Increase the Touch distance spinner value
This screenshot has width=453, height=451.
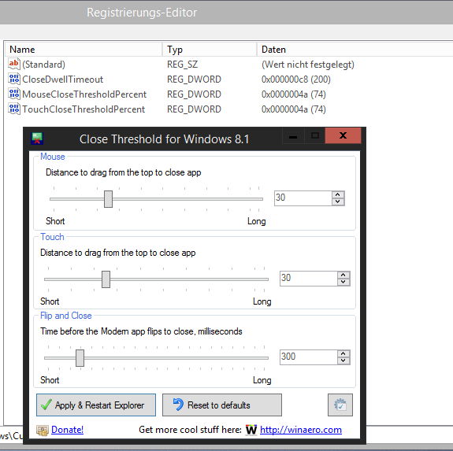(343, 275)
